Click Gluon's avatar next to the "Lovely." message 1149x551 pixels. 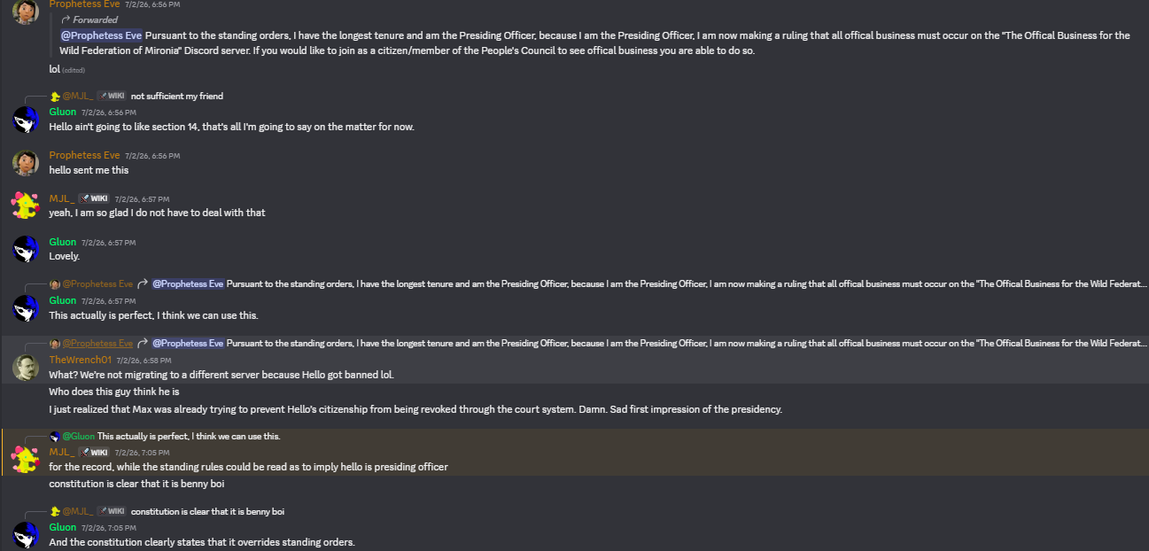pyautogui.click(x=25, y=249)
